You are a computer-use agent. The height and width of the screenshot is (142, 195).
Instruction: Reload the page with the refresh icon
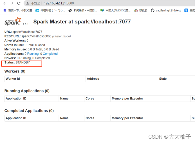(19, 3)
